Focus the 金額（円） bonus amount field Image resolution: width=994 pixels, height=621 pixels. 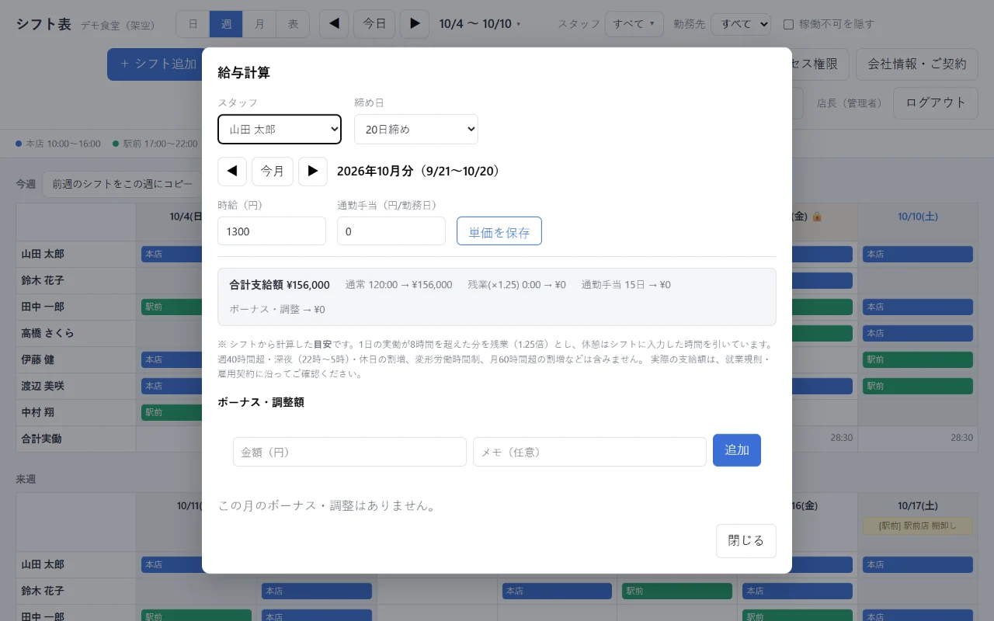coord(349,452)
